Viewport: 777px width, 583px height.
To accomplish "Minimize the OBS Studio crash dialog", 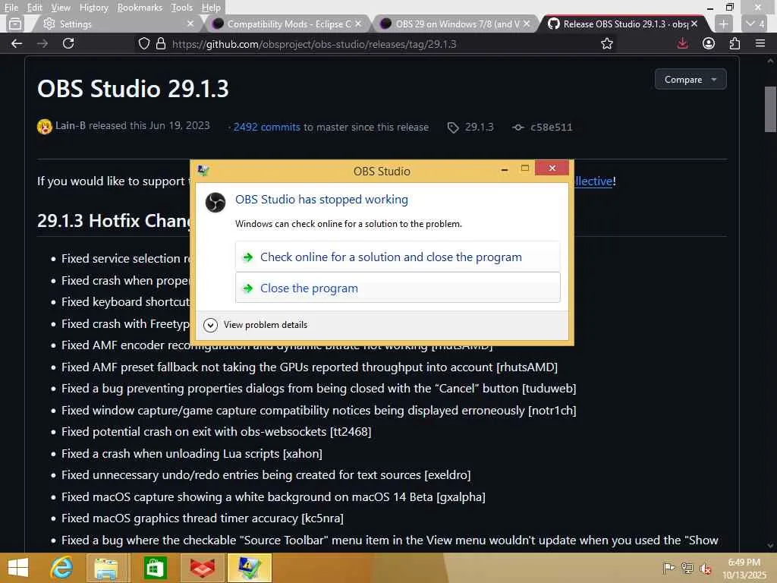I will 505,169.
